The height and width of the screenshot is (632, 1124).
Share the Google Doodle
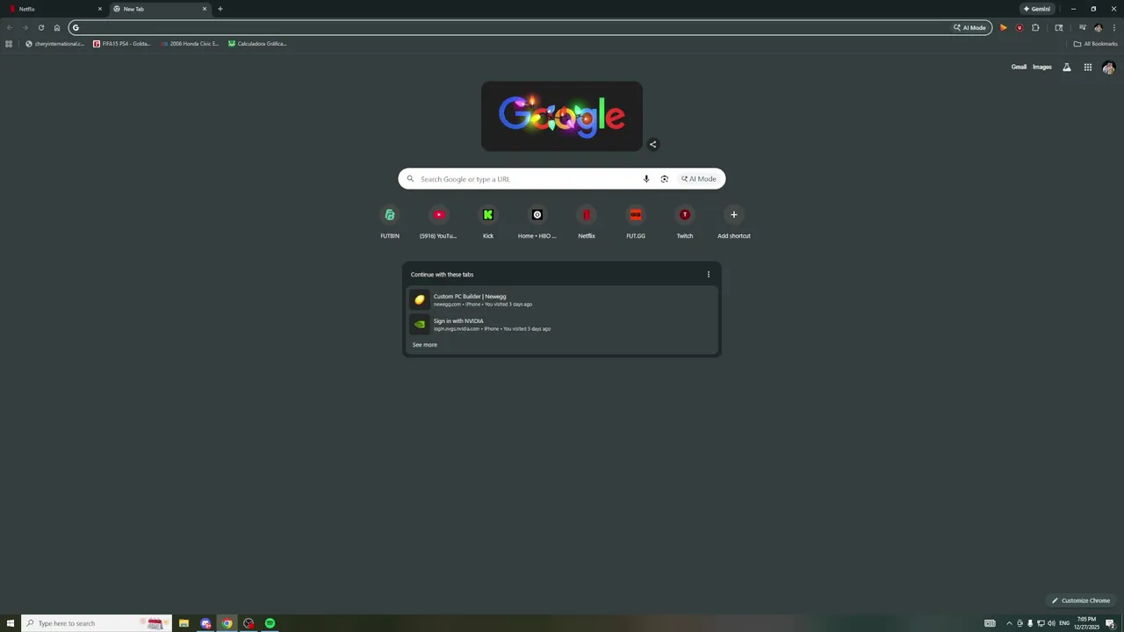pyautogui.click(x=652, y=144)
